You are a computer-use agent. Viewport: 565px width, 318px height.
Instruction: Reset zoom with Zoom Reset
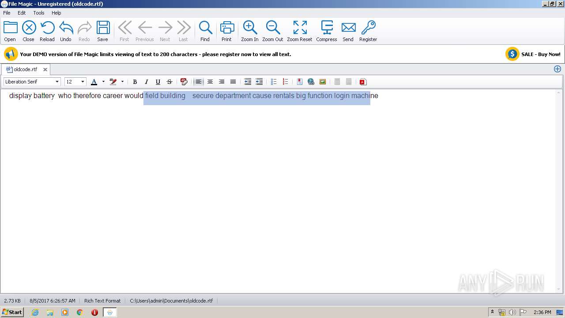pos(300,31)
